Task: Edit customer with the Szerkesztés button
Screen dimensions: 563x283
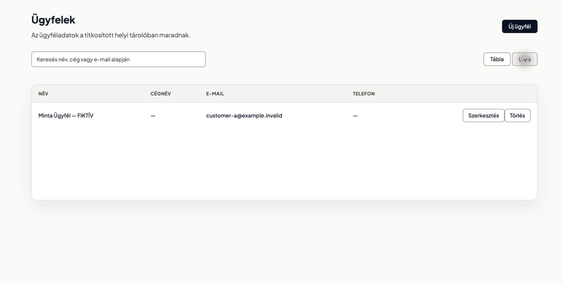Action: pyautogui.click(x=483, y=115)
